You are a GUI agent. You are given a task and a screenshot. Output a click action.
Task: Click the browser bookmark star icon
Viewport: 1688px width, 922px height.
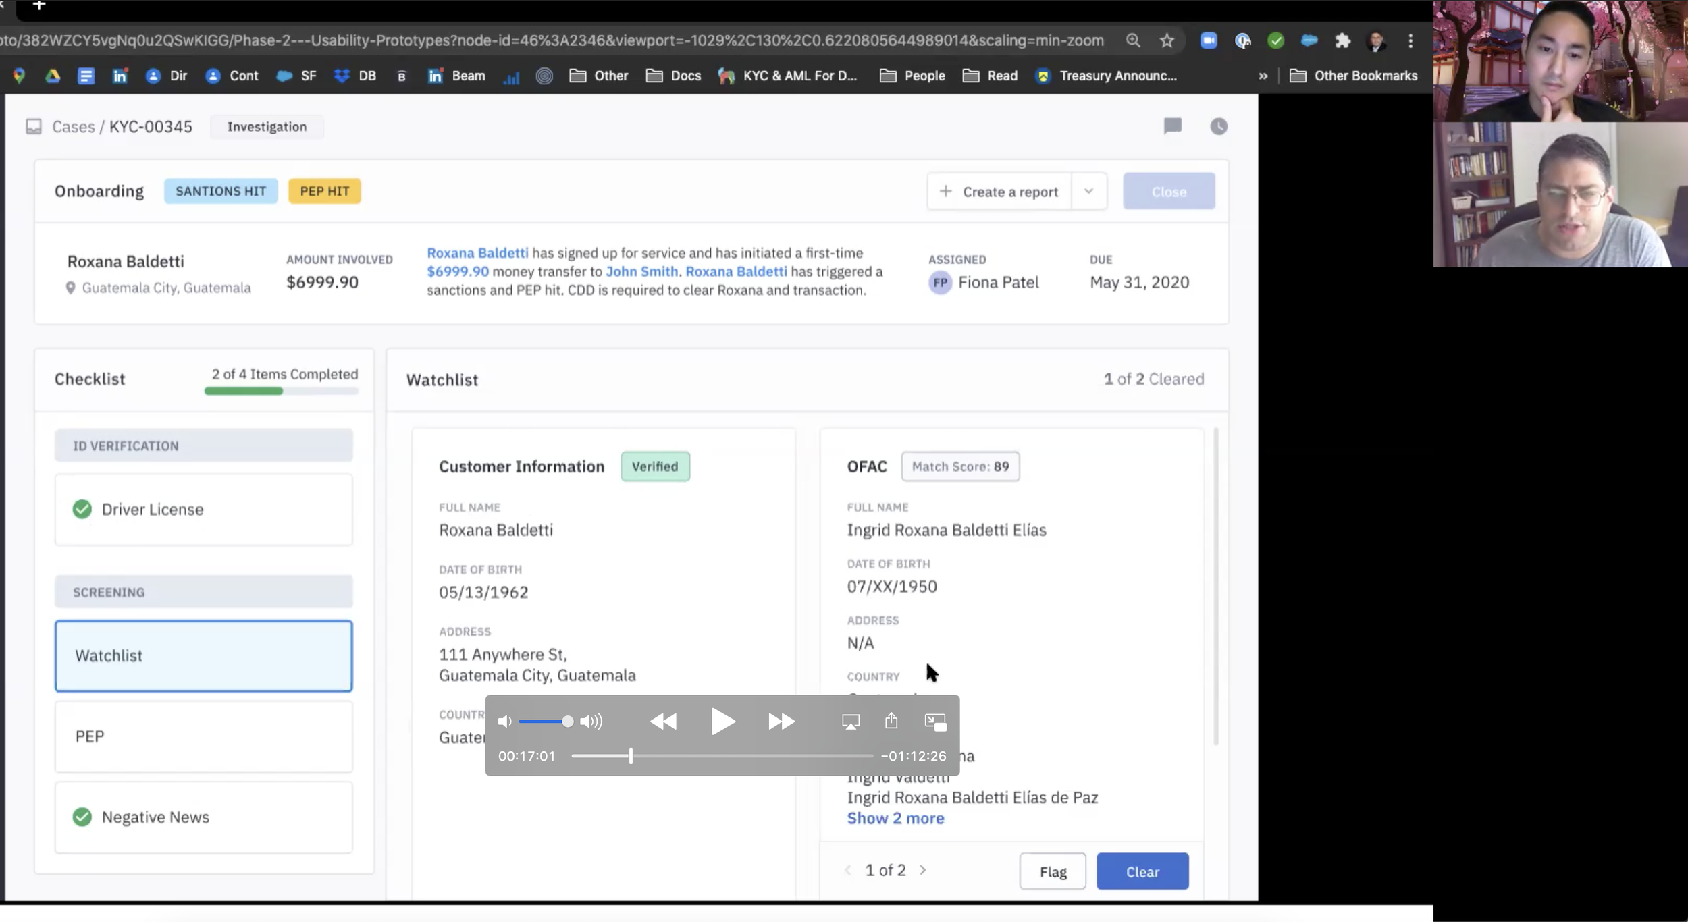coord(1167,40)
